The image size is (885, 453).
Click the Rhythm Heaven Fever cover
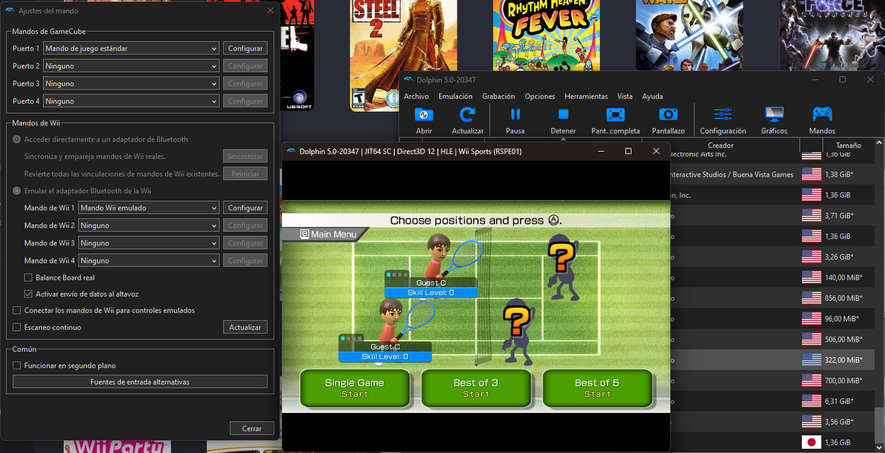[546, 35]
